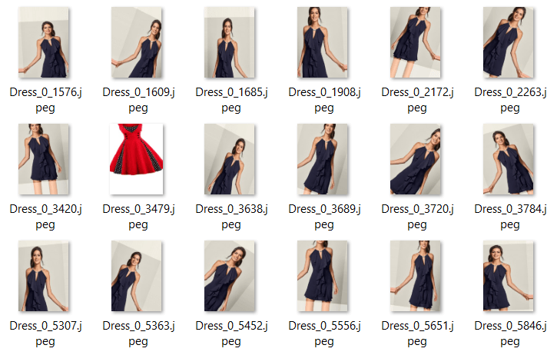Choose the Dress_0_3689.jpeg thumbnail

323,159
